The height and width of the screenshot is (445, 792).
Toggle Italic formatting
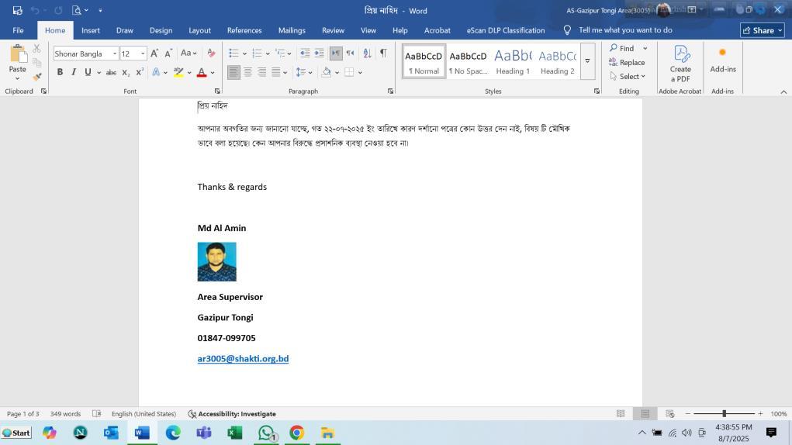[74, 73]
